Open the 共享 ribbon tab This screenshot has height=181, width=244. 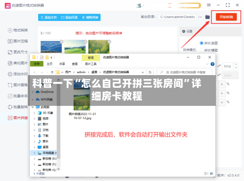point(62,64)
